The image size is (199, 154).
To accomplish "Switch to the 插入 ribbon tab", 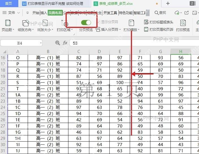I will 44,13.
